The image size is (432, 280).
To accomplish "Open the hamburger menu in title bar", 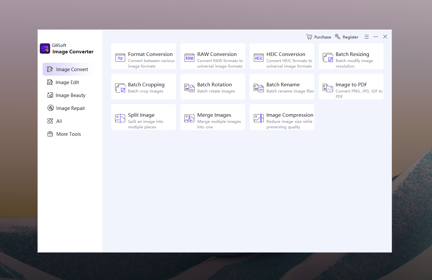I will click(366, 37).
